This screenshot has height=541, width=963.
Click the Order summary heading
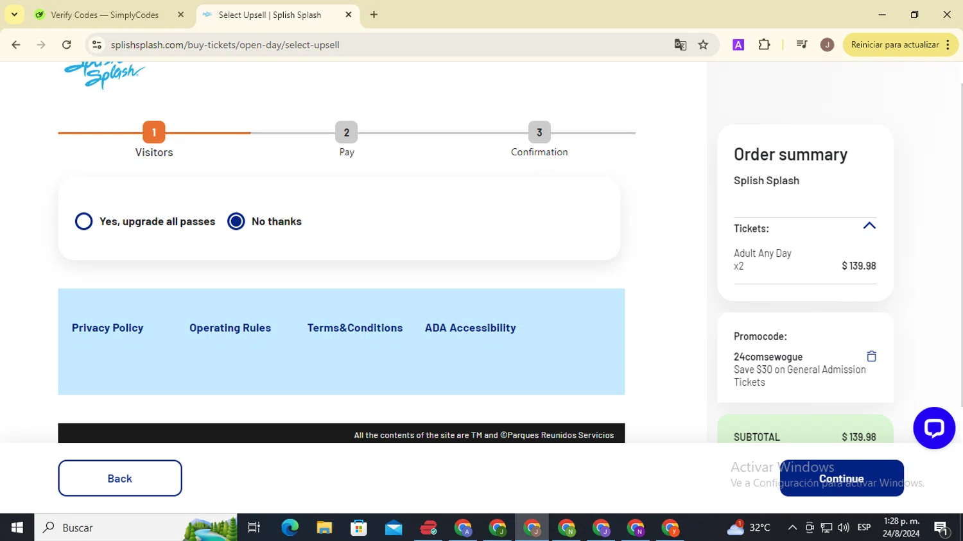click(791, 155)
